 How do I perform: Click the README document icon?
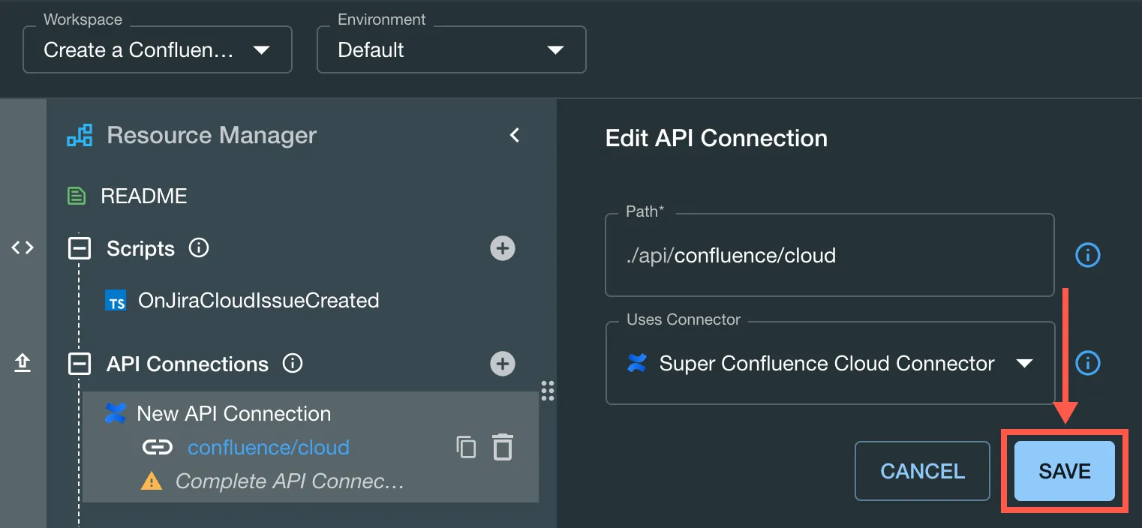tap(77, 196)
